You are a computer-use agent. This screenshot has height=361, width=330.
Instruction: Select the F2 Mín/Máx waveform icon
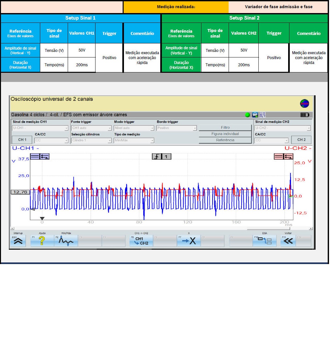[66, 241]
